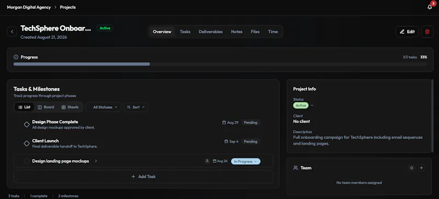This screenshot has height=199, width=439.
Task: Click assignee icon on landing page task
Action: 207,161
